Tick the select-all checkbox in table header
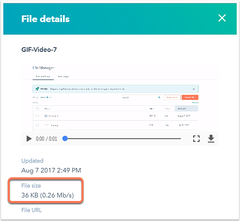Image resolution: width=240 pixels, height=221 pixels. 37,109
